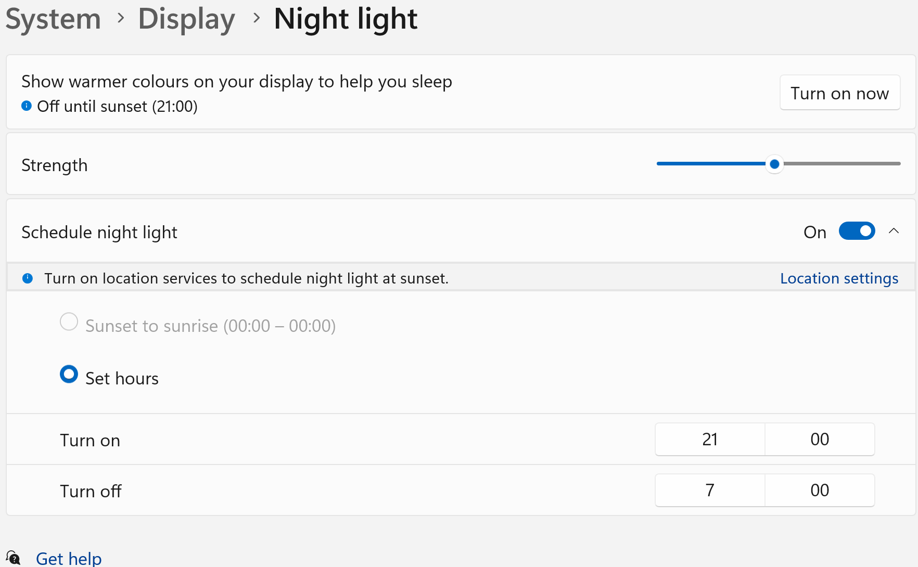Open Turn off hour picker showing 7
The width and height of the screenshot is (918, 567).
(710, 491)
